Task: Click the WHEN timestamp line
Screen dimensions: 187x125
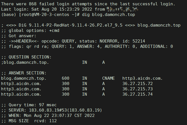Action: (48, 115)
